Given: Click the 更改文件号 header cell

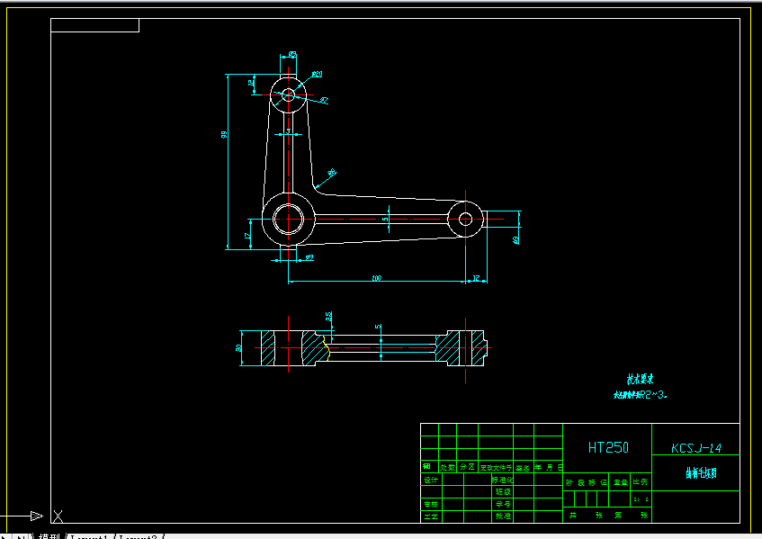Looking at the screenshot, I should (x=496, y=467).
